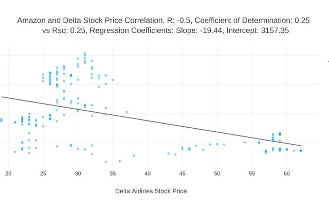
Task: Click x-axis tick label 50
Action: [x=217, y=174]
